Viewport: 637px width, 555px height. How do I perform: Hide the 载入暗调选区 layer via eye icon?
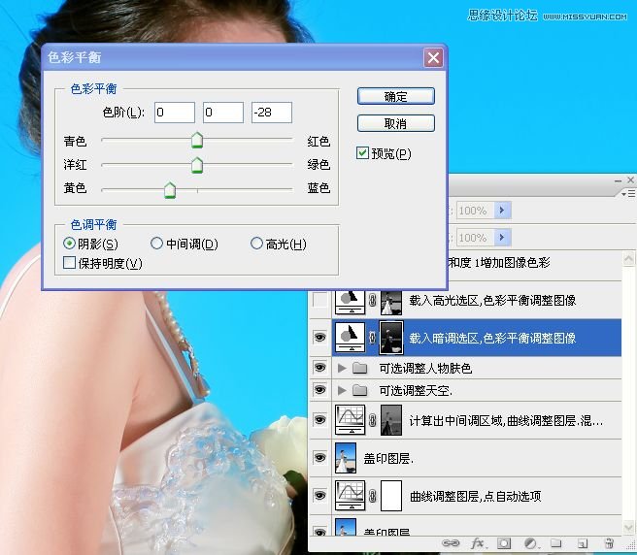click(320, 337)
